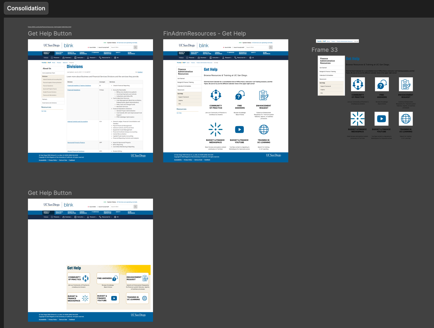Click UC San Diego footer logo in FinAdmnResources frame
Viewport: 434px width, 328px height.
click(x=273, y=155)
